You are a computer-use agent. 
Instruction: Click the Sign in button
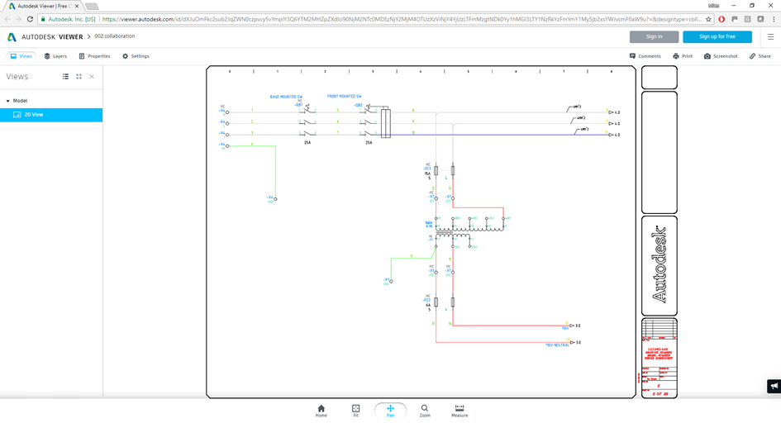tap(654, 37)
